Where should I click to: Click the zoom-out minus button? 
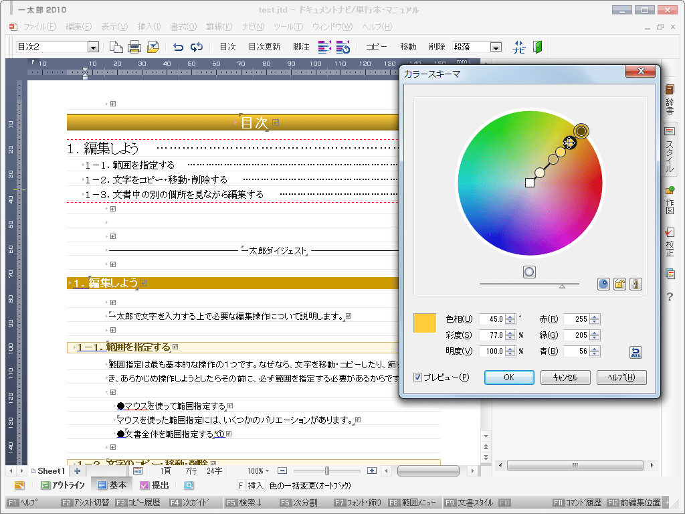click(282, 470)
